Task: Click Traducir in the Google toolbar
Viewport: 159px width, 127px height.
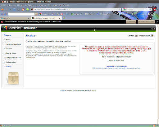Action: coord(123,14)
